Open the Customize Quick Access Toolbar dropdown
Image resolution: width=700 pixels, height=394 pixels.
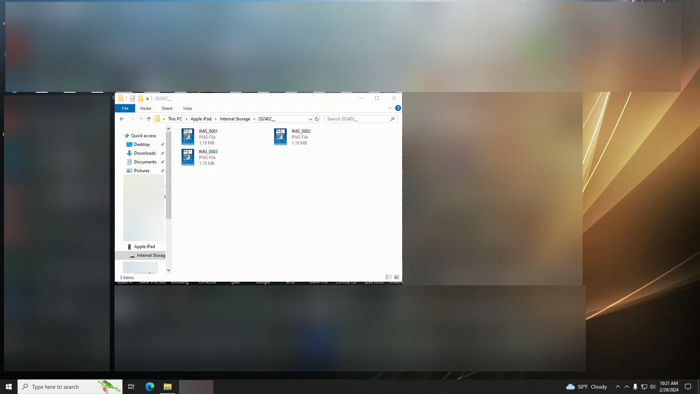(147, 98)
